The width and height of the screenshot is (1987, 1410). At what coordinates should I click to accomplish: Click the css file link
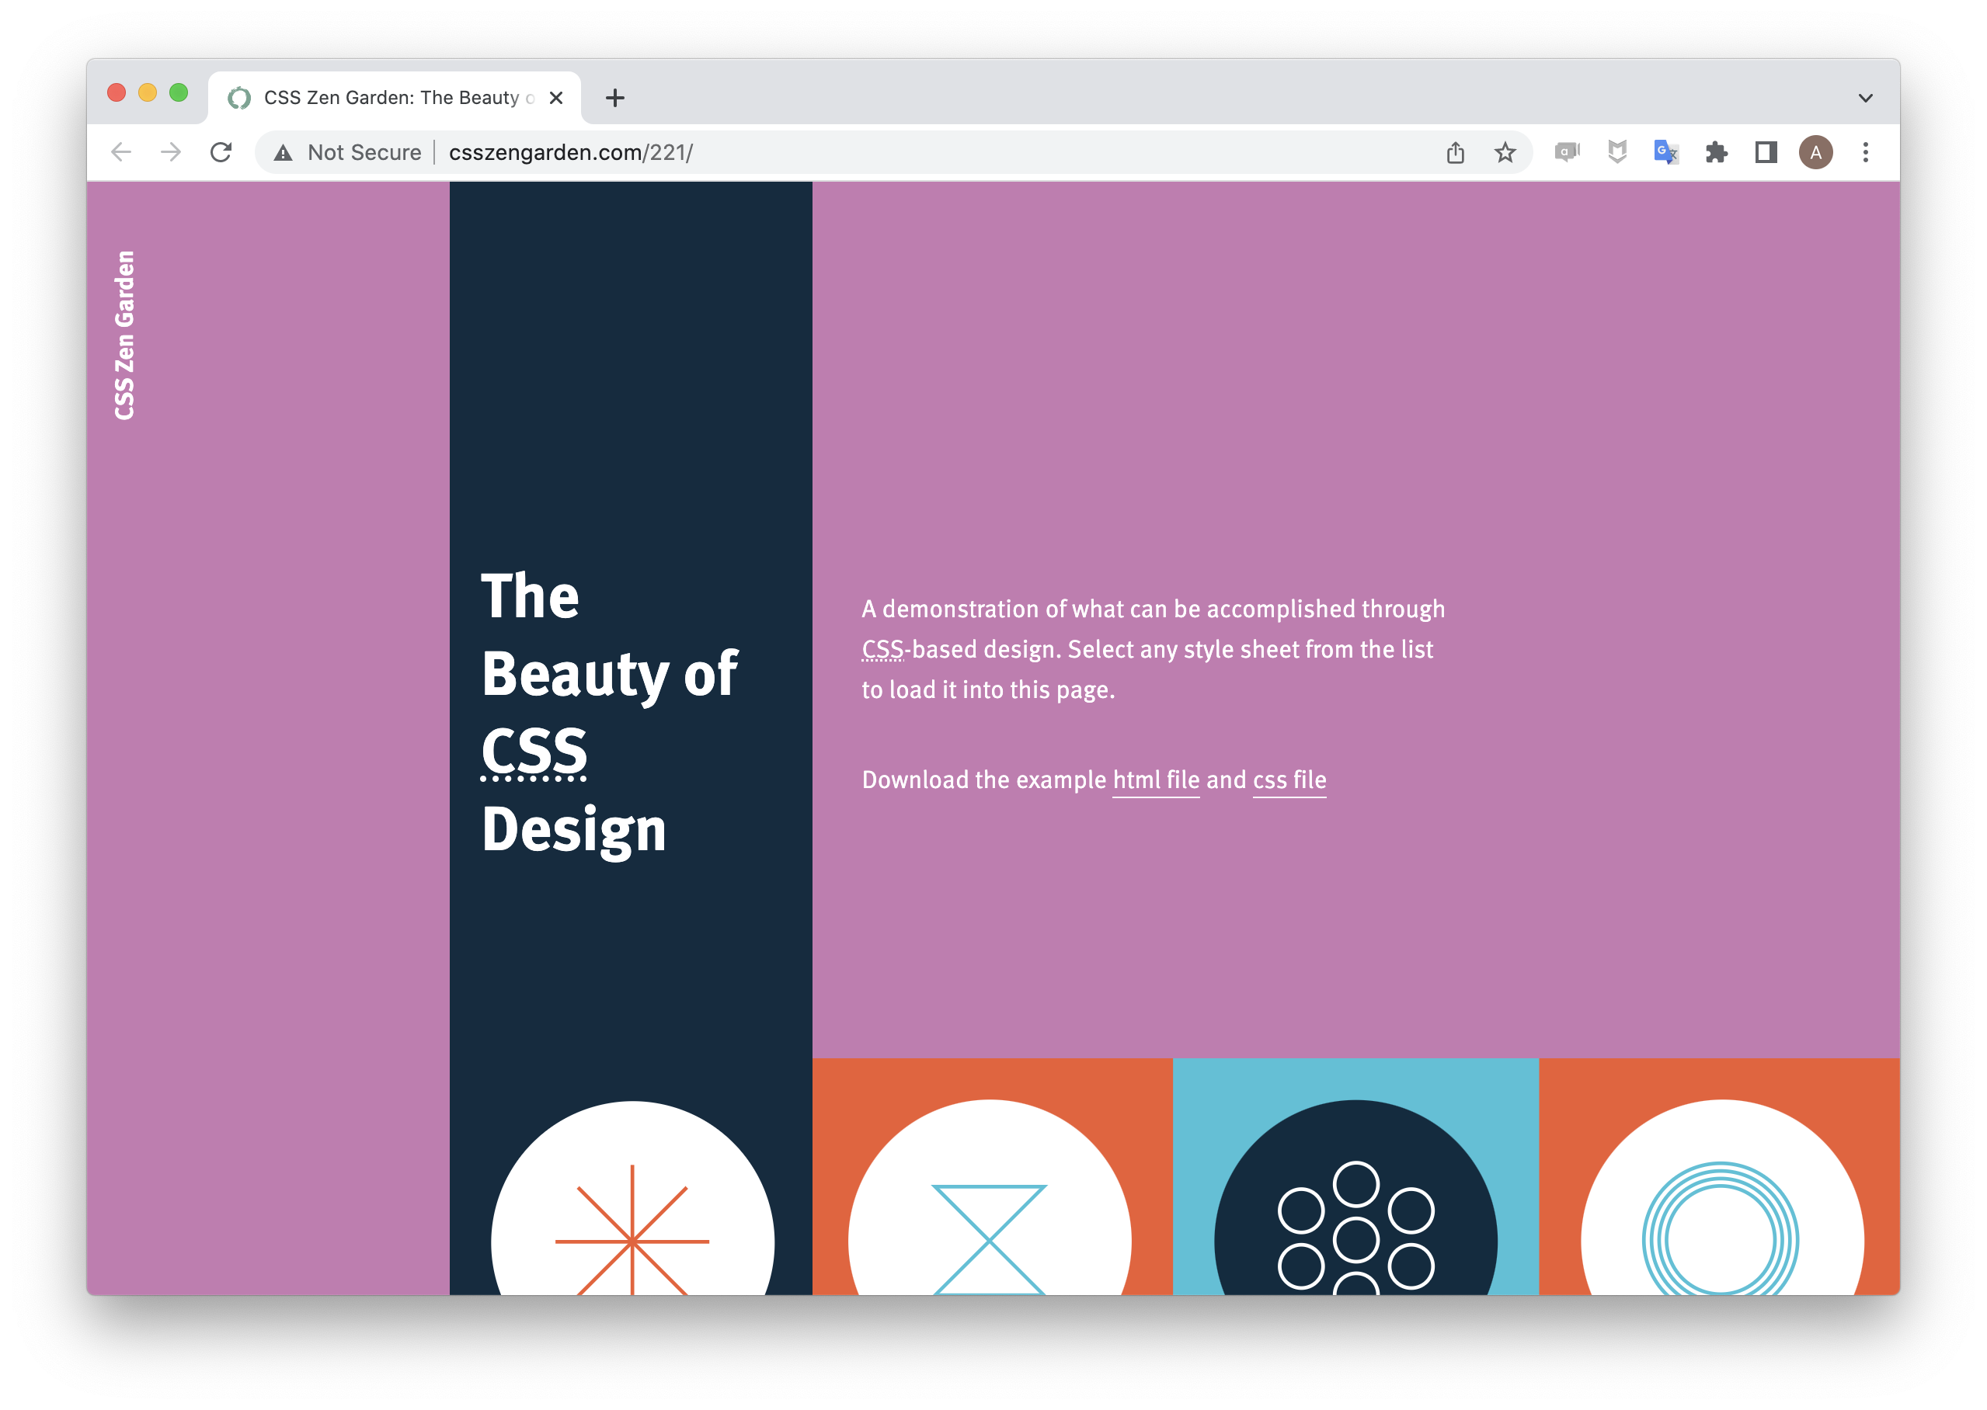click(x=1289, y=780)
